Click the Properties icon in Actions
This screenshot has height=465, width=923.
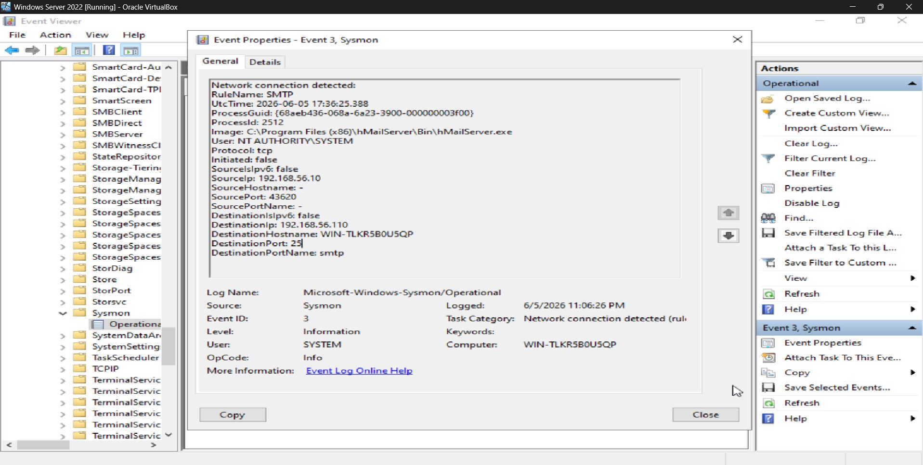[x=768, y=189]
